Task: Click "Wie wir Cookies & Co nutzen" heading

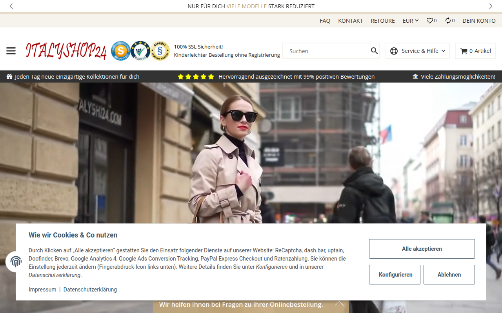Action: click(73, 235)
